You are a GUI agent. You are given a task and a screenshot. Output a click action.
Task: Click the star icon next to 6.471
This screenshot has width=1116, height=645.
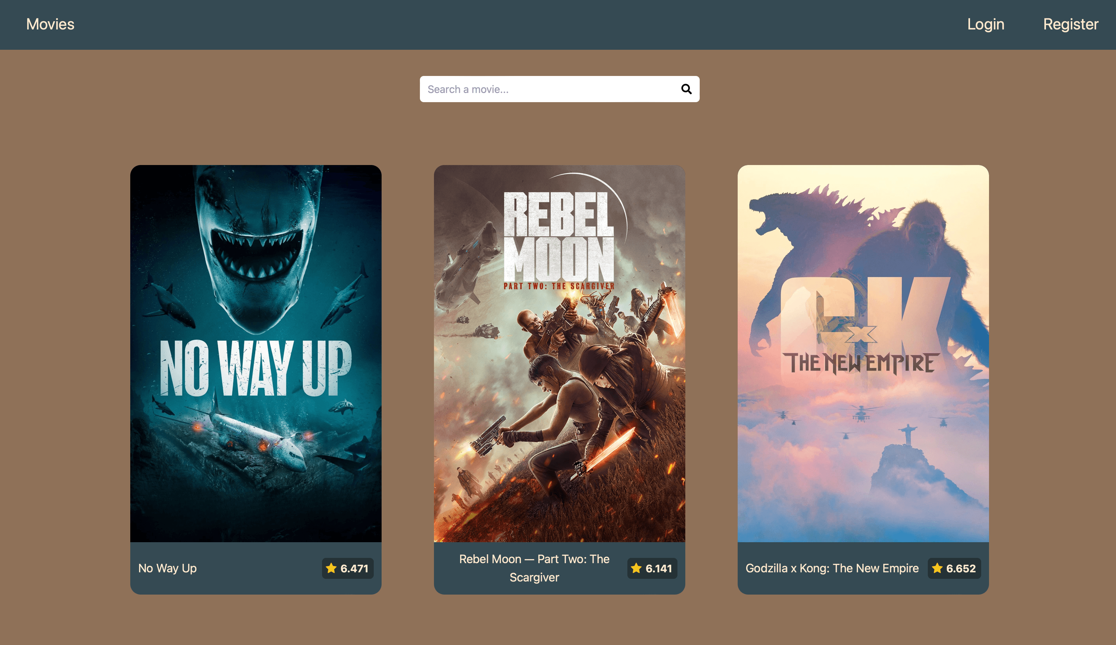point(331,568)
